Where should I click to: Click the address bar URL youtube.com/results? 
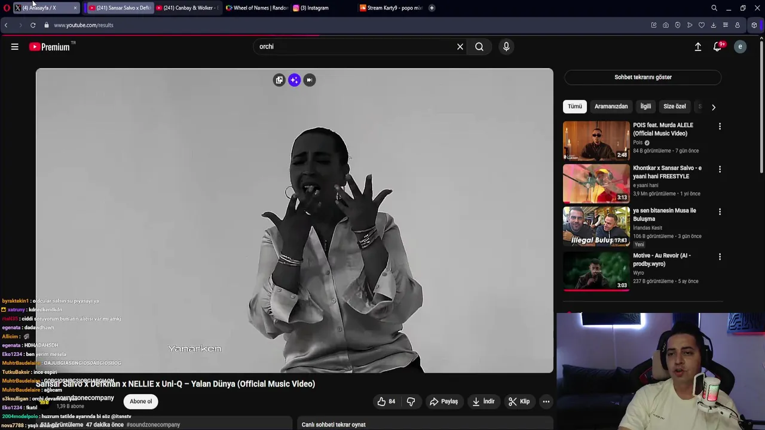pos(84,25)
